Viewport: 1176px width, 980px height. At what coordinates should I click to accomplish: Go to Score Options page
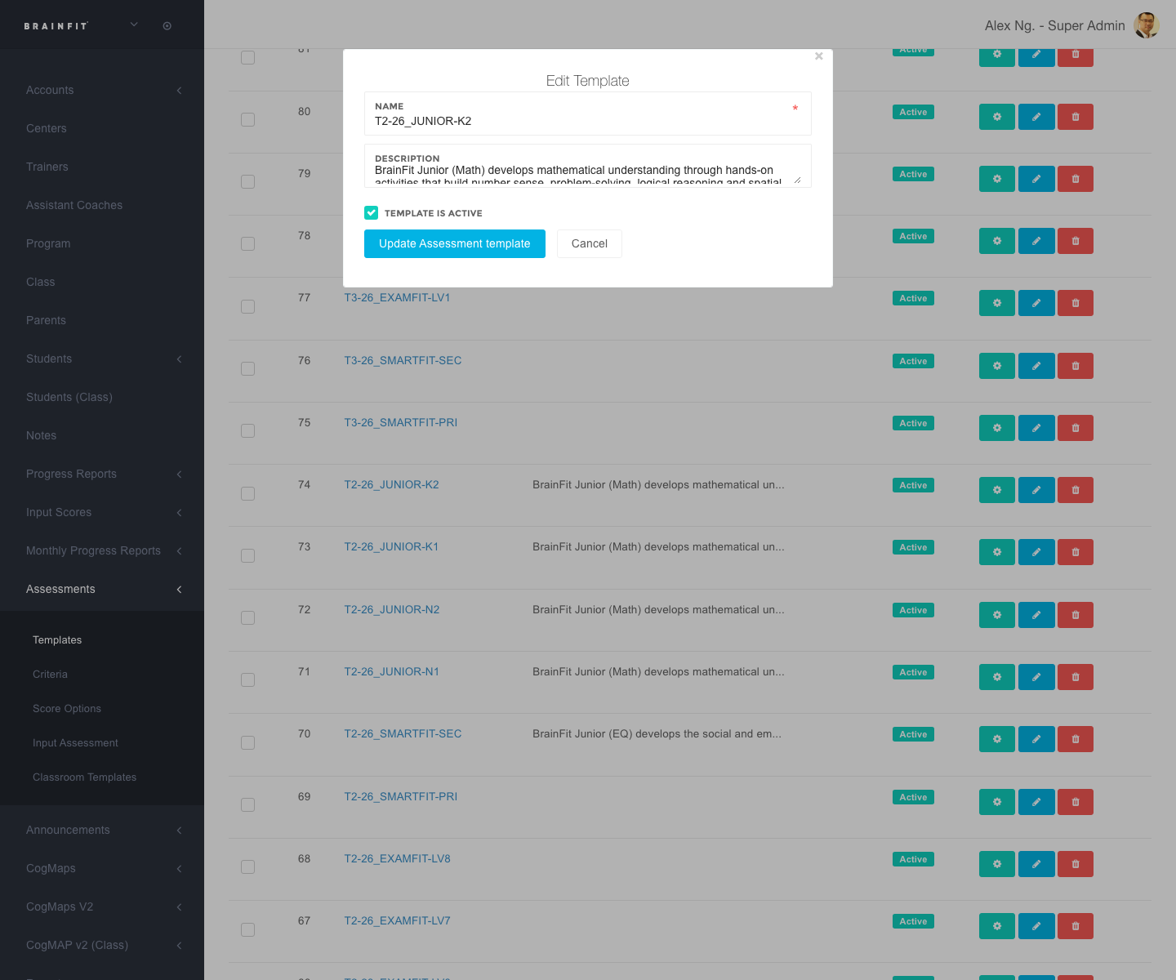(x=67, y=709)
